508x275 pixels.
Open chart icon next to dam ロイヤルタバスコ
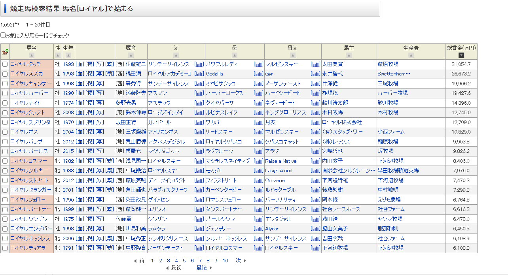pyautogui.click(x=258, y=141)
